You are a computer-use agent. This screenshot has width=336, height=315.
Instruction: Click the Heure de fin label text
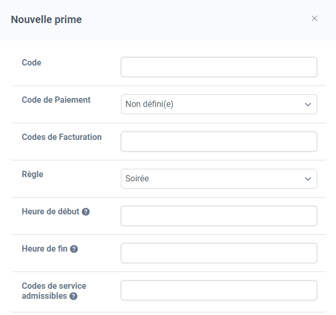point(44,248)
